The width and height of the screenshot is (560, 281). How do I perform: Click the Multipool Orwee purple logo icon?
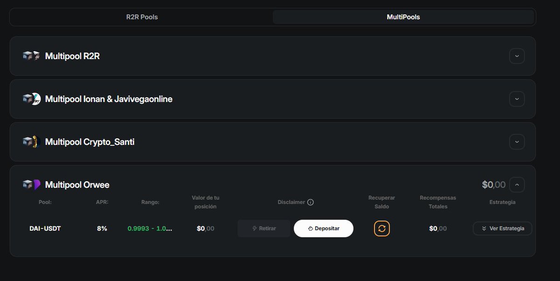pos(36,185)
